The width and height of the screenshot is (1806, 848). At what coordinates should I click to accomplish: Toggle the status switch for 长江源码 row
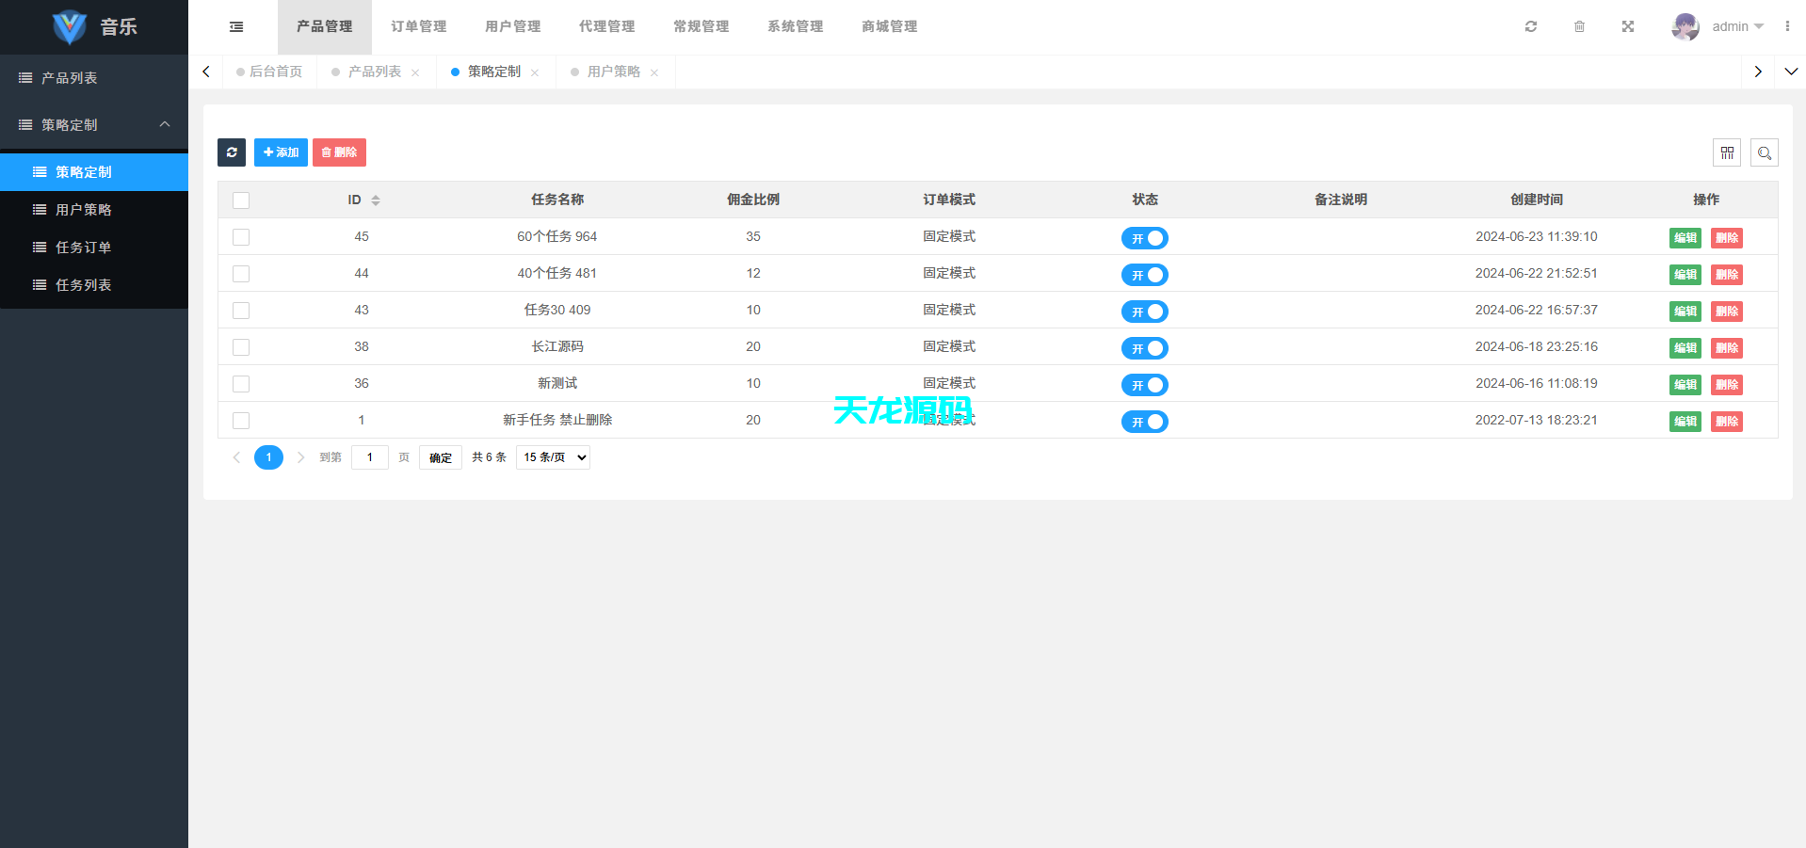pos(1144,347)
